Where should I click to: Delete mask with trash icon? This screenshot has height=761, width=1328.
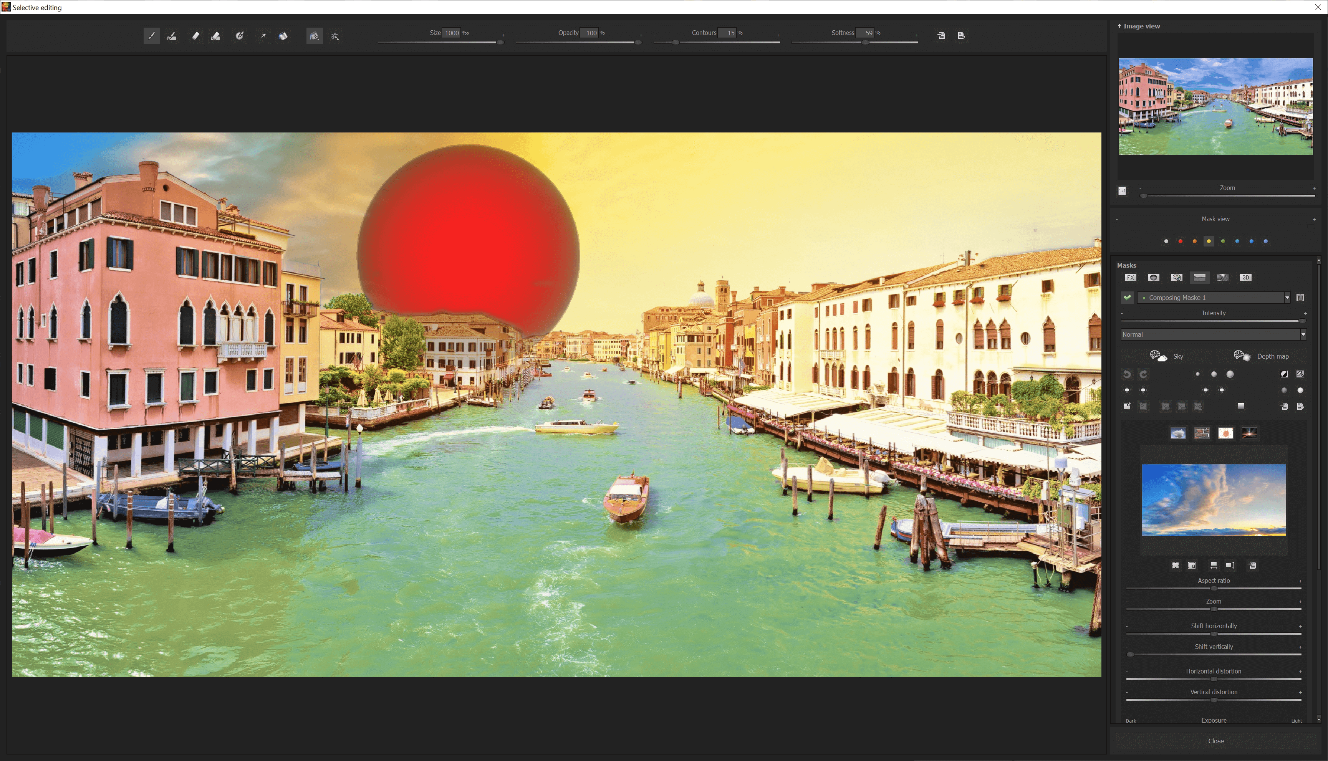coord(1300,298)
